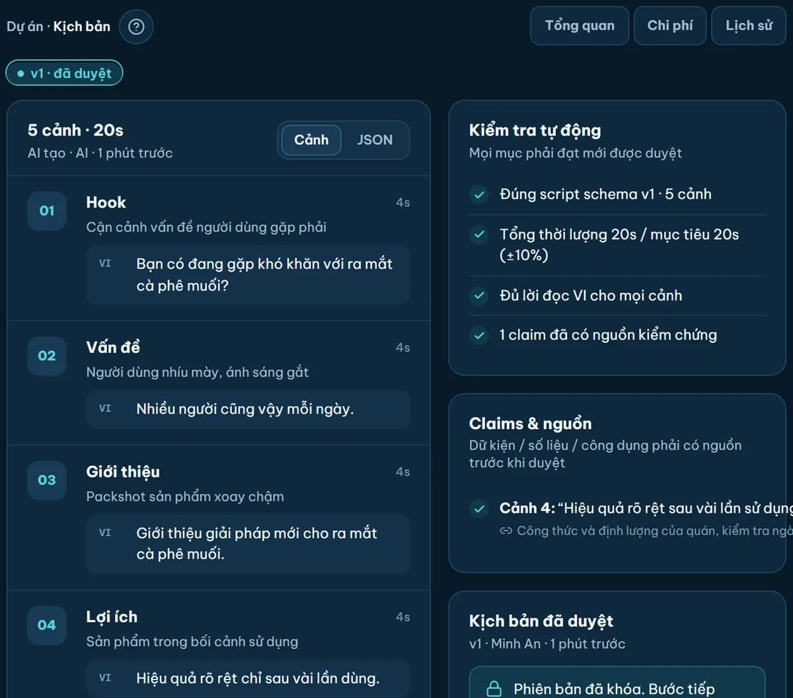
Task: Go to "Dự án" in the breadcrumb
Action: (24, 26)
